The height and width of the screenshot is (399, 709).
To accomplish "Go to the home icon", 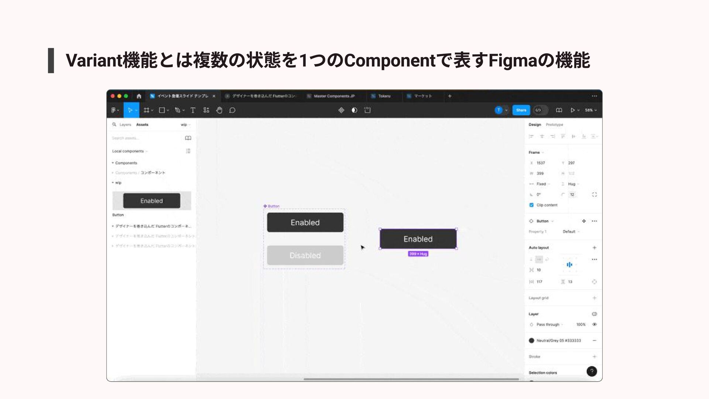I will coord(139,96).
